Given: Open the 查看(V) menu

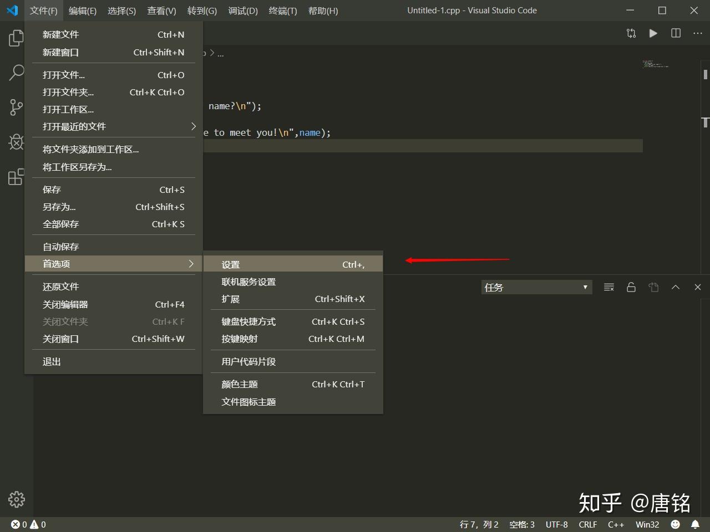Looking at the screenshot, I should tap(161, 11).
